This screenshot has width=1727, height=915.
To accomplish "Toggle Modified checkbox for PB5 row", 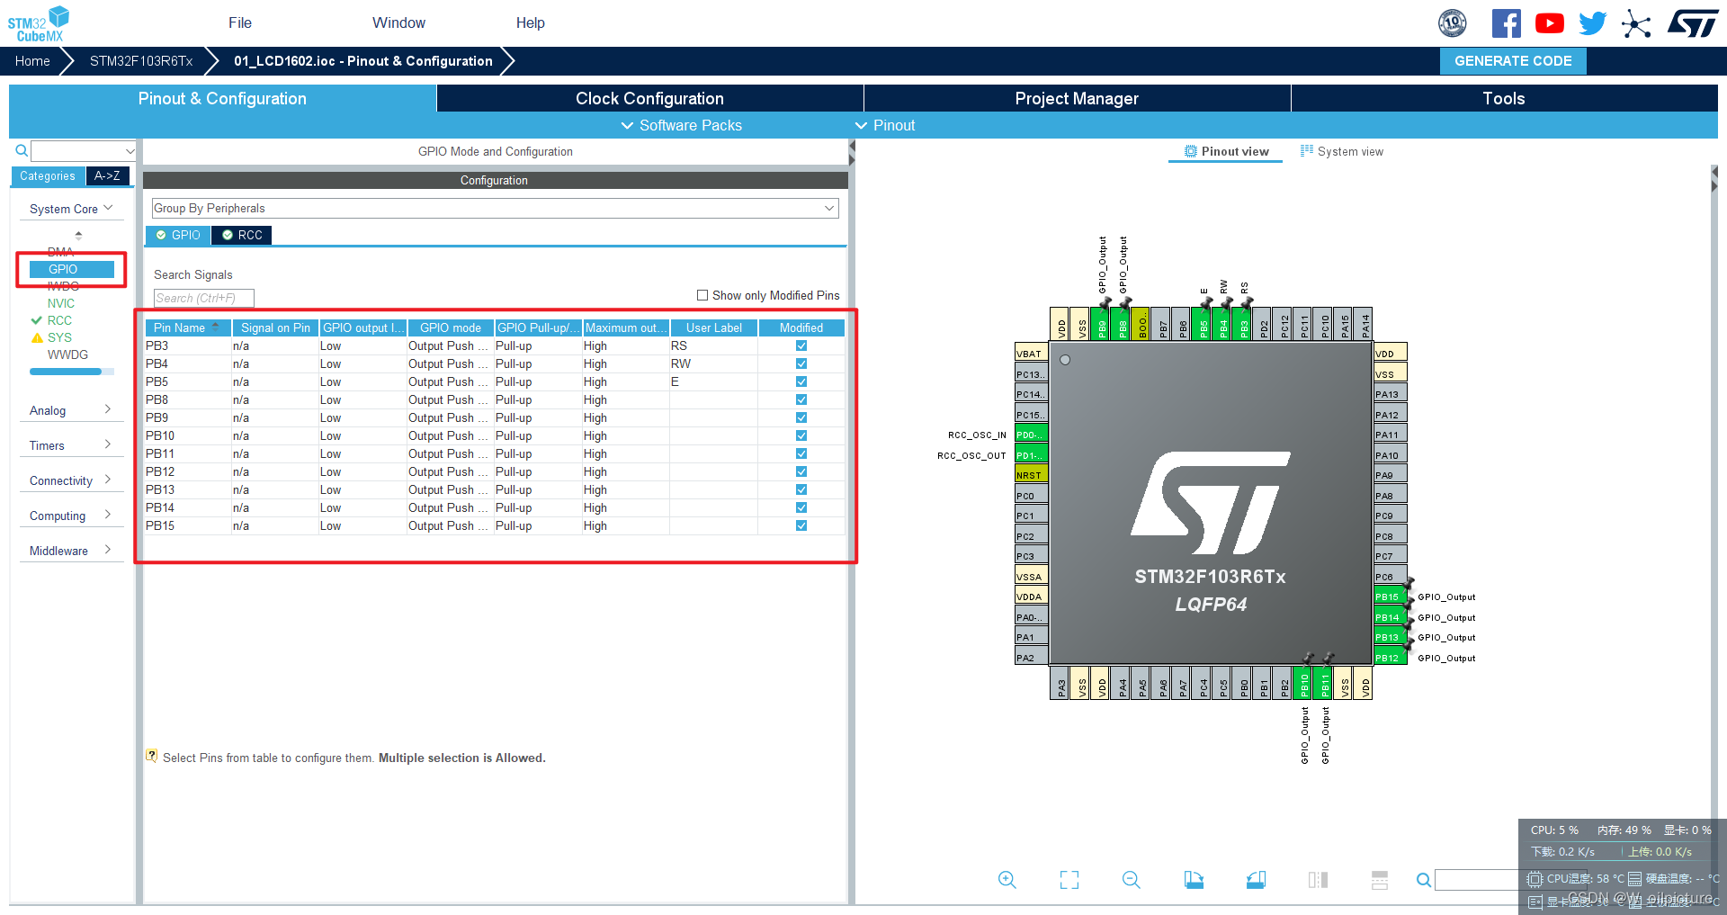I will pyautogui.click(x=801, y=381).
